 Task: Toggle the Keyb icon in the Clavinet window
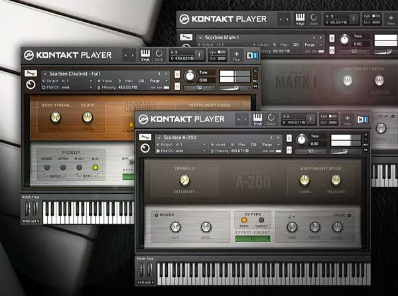tap(145, 55)
